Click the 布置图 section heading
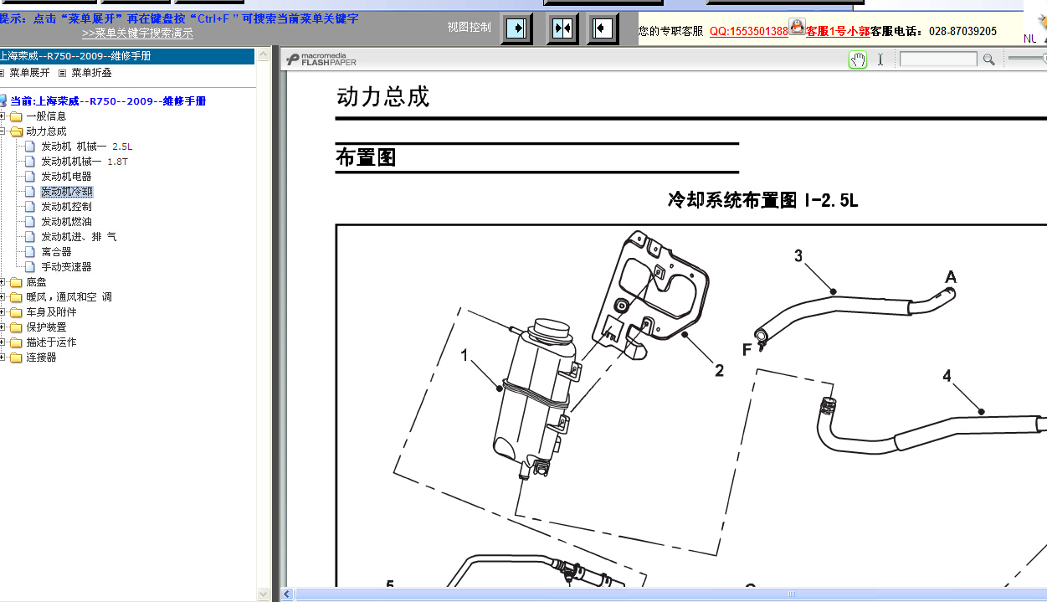The image size is (1047, 602). coord(366,157)
